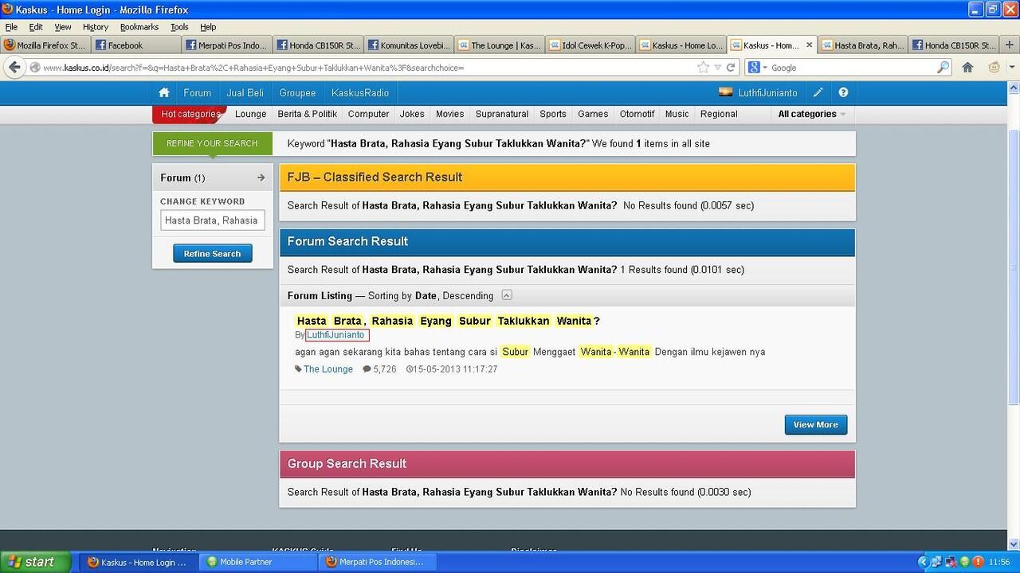
Task: Go to the Computer category
Action: point(368,114)
